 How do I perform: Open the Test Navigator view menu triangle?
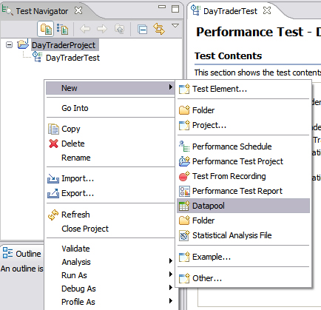click(175, 26)
